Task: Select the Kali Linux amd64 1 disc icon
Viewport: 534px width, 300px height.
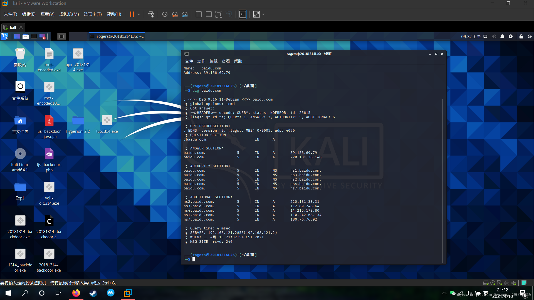Action: 20,160
